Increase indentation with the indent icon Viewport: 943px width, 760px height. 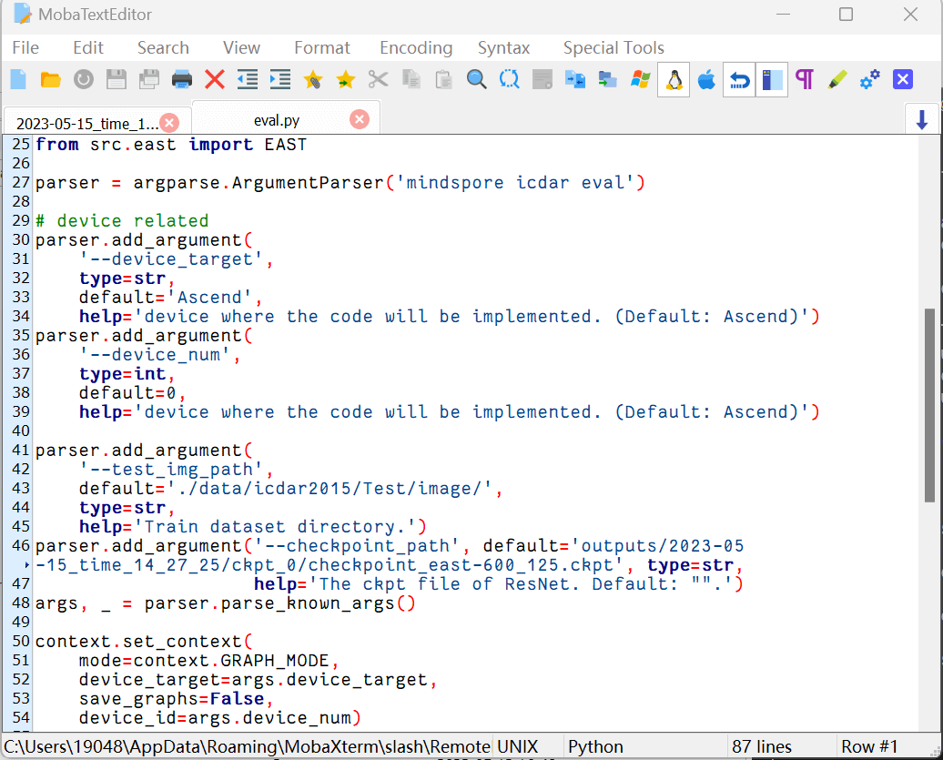click(280, 79)
